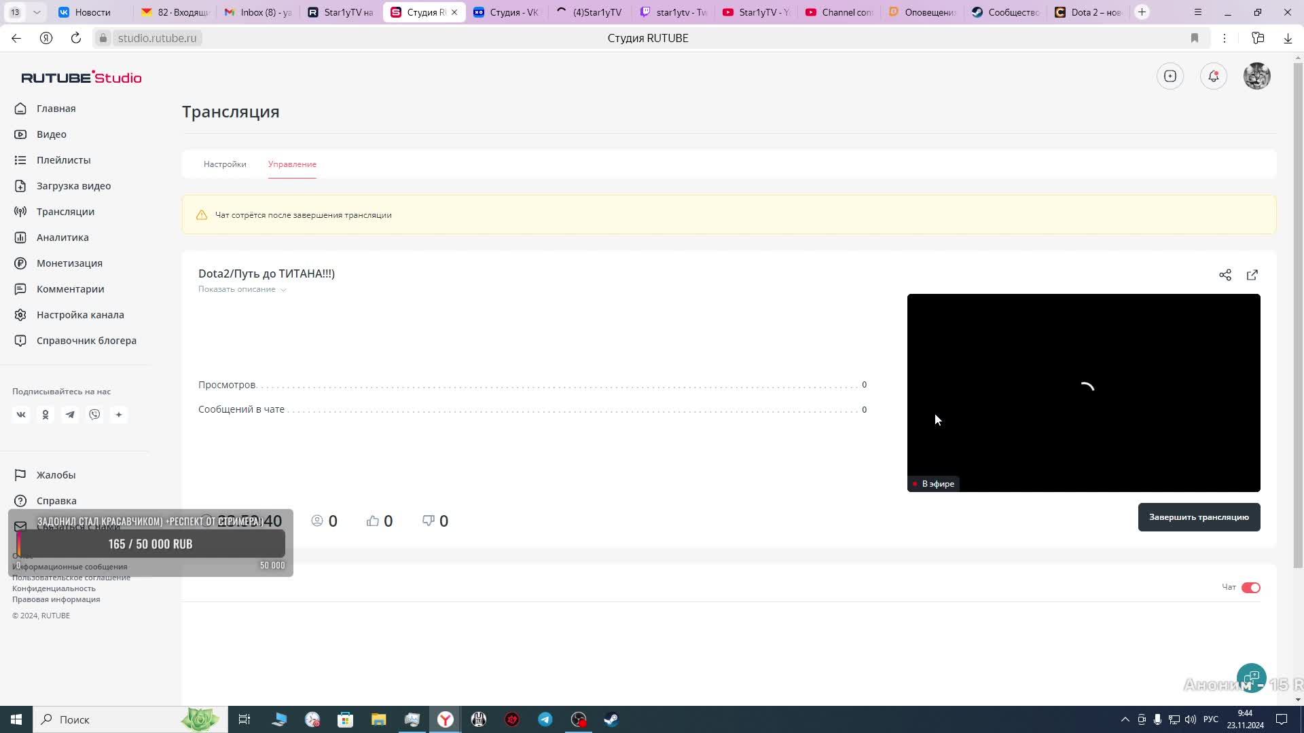Select the Управление tab

tap(292, 164)
